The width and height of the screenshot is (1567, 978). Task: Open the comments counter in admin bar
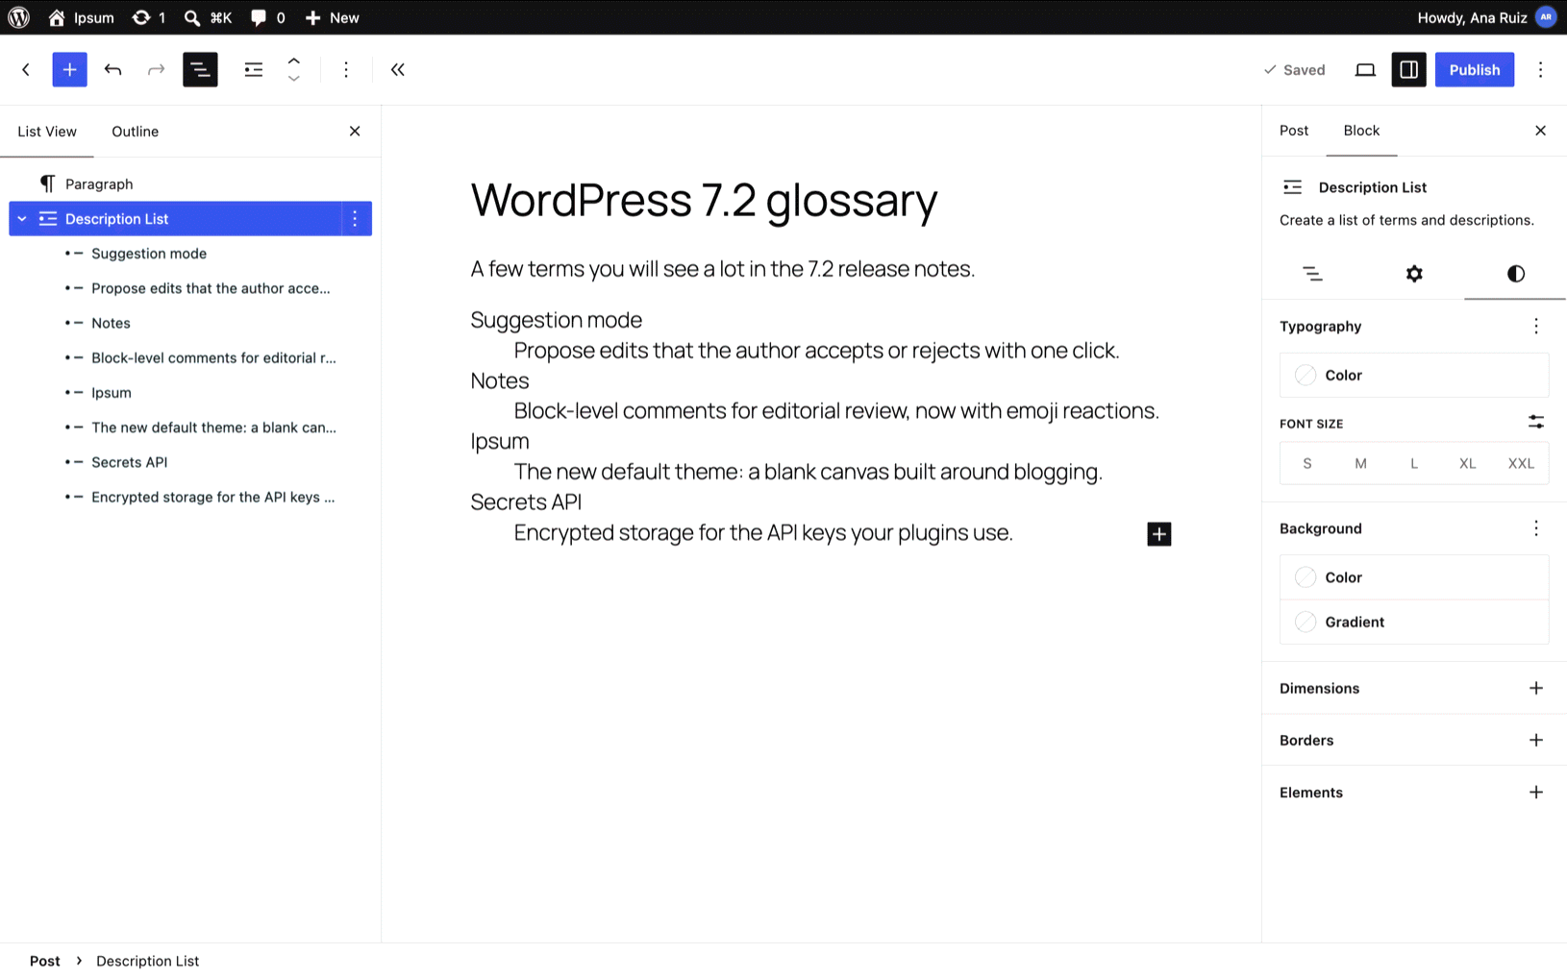(267, 17)
